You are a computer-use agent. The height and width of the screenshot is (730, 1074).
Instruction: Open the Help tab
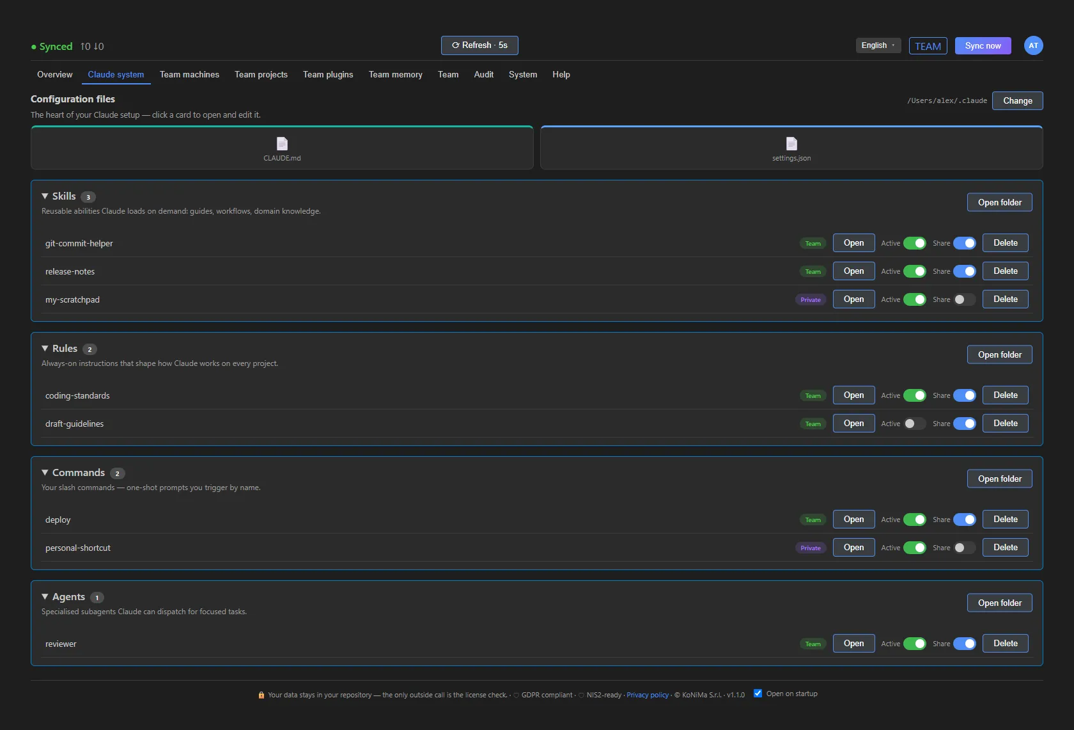tap(561, 75)
